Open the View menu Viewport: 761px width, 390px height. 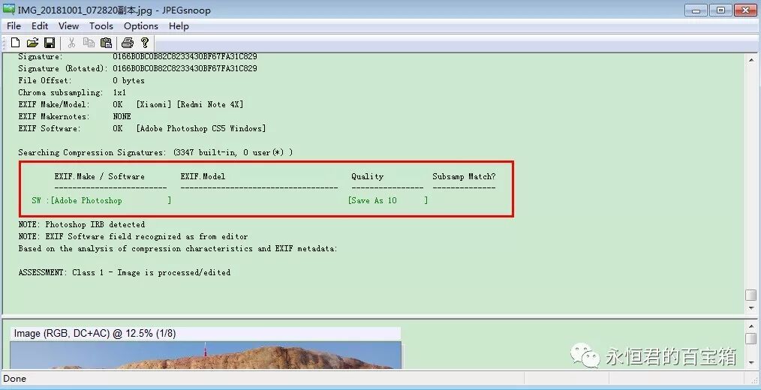(x=68, y=26)
